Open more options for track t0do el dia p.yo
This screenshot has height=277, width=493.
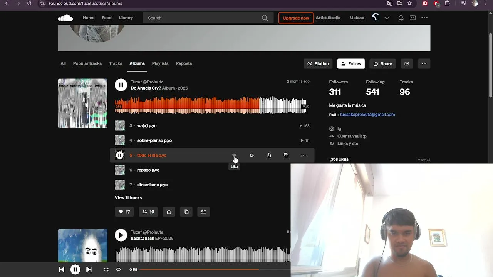pyautogui.click(x=304, y=155)
